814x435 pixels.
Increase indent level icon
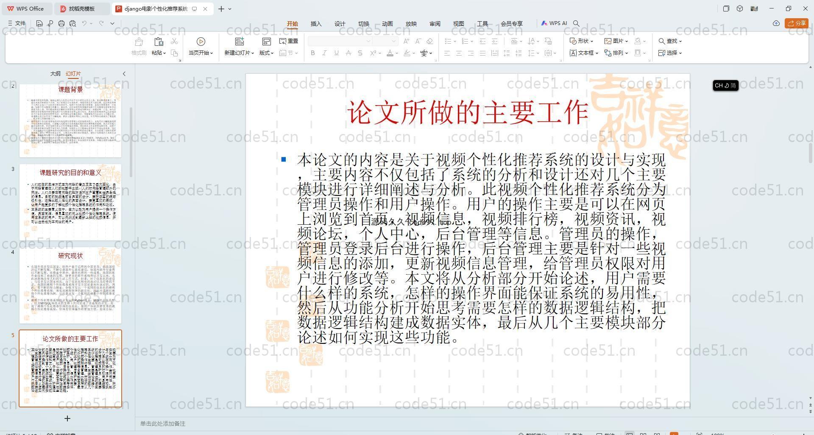click(494, 41)
